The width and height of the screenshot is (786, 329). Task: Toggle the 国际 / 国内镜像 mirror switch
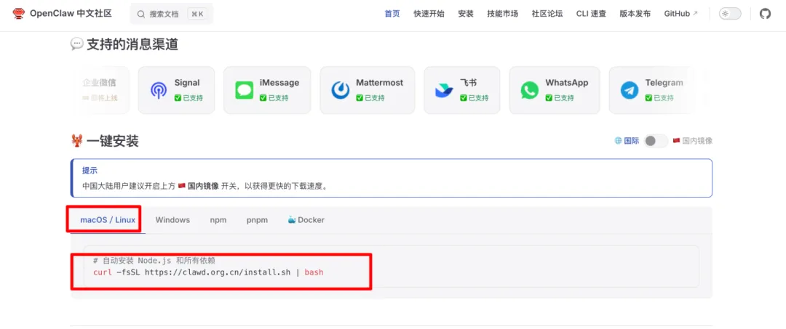point(656,141)
